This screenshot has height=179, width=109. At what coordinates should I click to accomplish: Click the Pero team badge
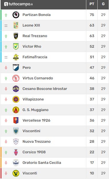pyautogui.click(x=16, y=68)
